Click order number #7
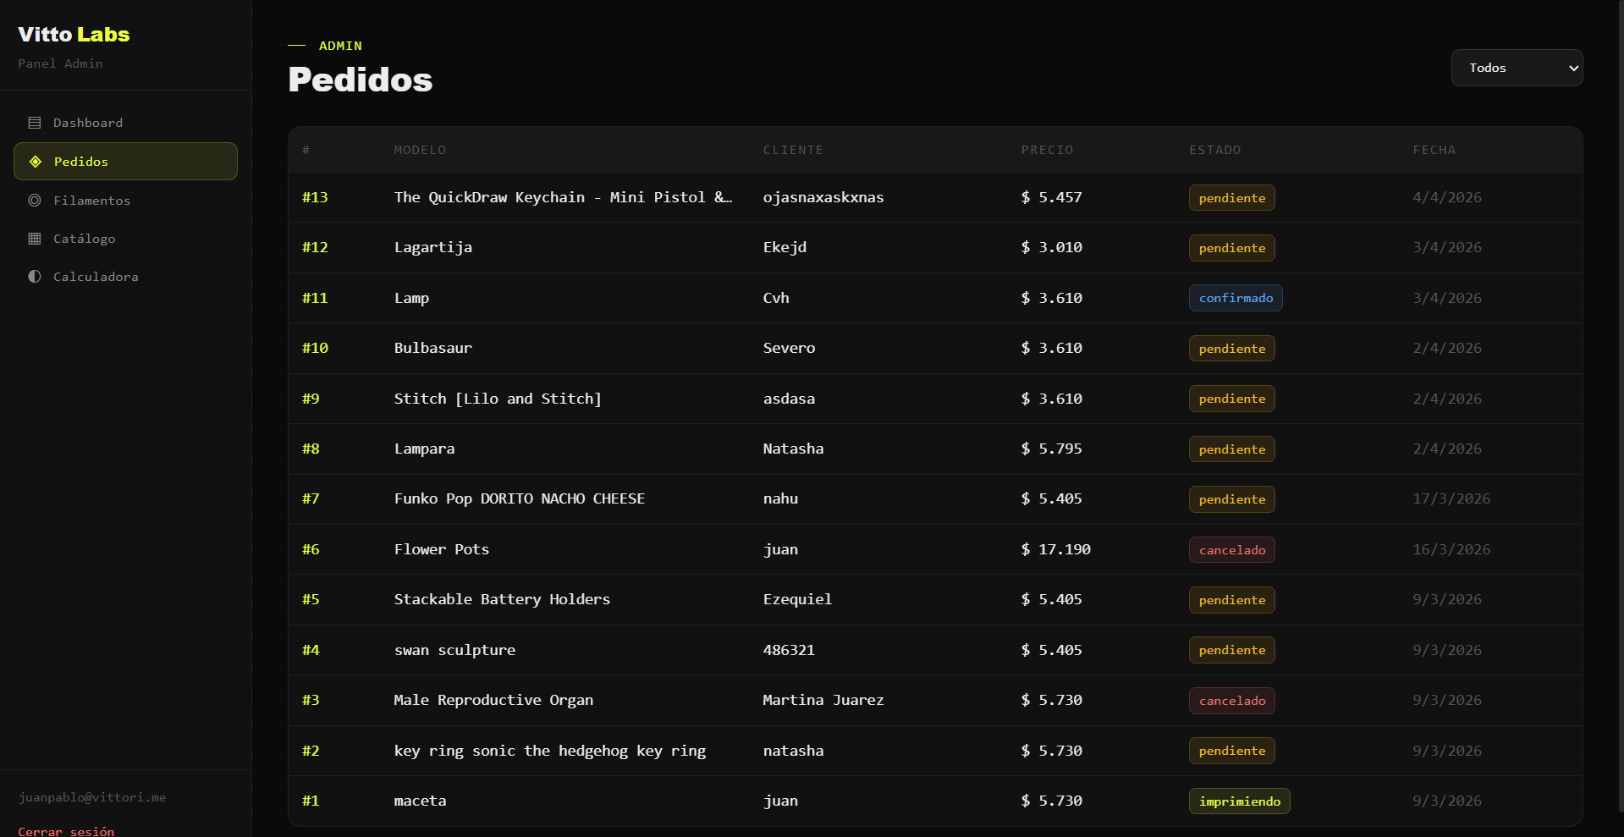 (311, 498)
